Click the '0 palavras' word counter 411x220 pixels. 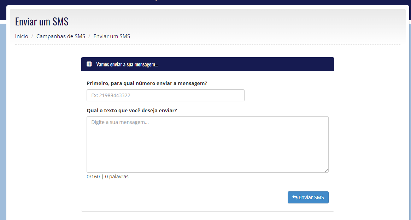click(x=117, y=177)
